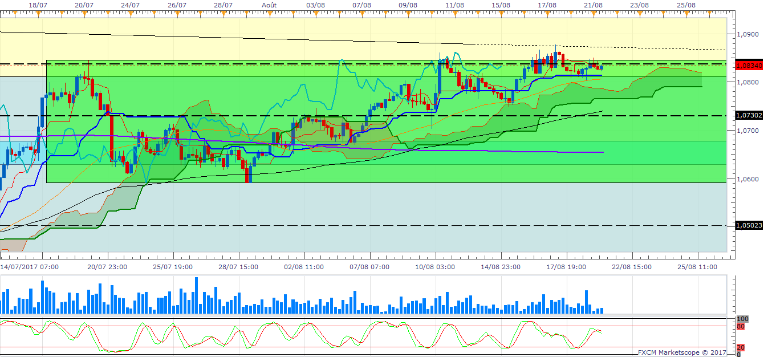Select the orange marker beneath Août label
Screen dimensions: 768x357
(x=270, y=11)
